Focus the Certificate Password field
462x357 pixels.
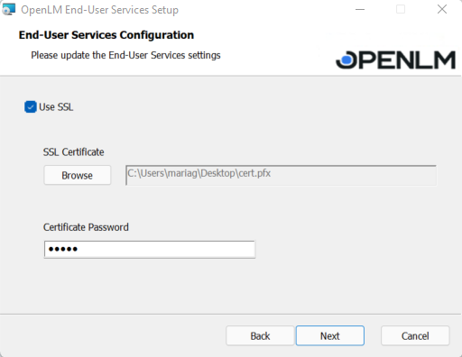150,249
